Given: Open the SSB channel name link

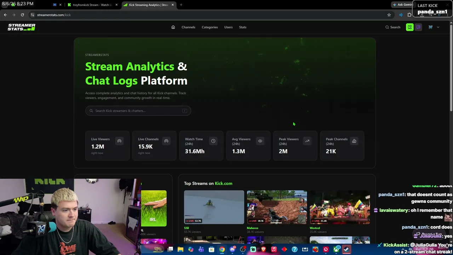Looking at the screenshot, I should (x=187, y=228).
